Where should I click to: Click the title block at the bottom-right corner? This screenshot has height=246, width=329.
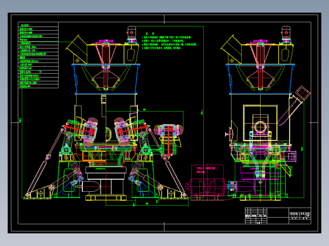pyautogui.click(x=278, y=216)
